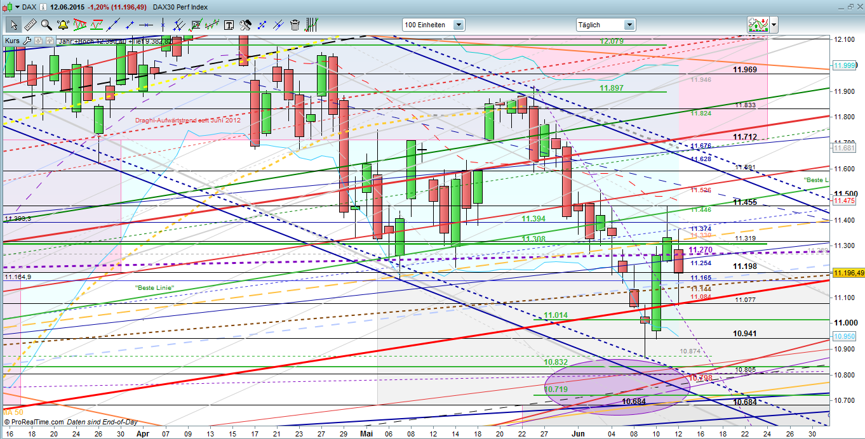Screen dimensions: 865x439
Task: Click the green 11.014 level label
Action: [x=556, y=315]
